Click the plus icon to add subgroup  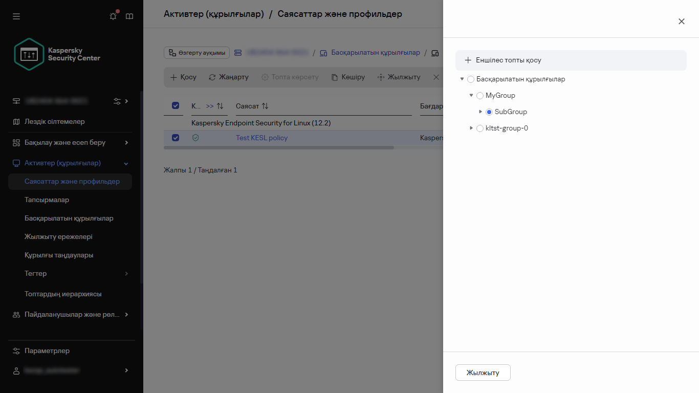(x=468, y=60)
